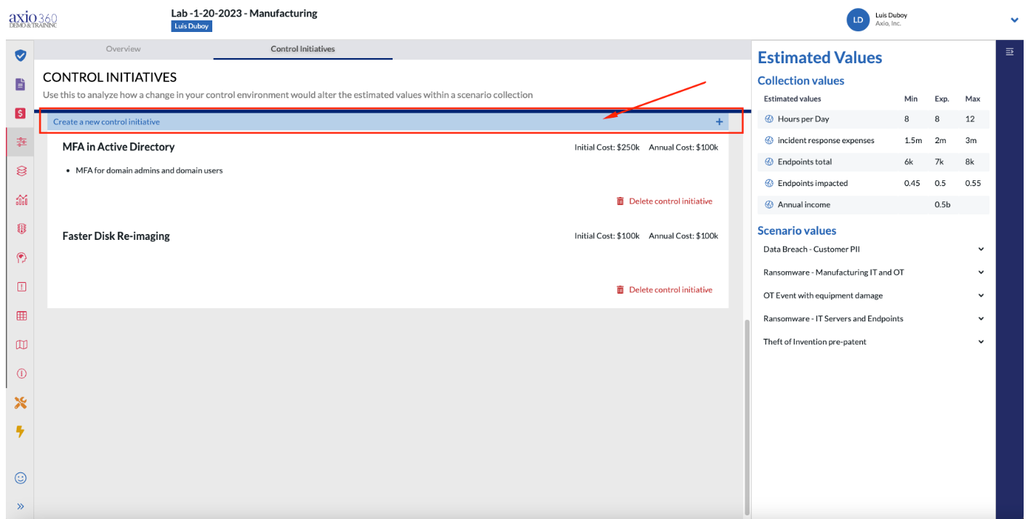This screenshot has height=519, width=1028.
Task: Open user account dropdown arrow at top right
Action: [x=1015, y=20]
